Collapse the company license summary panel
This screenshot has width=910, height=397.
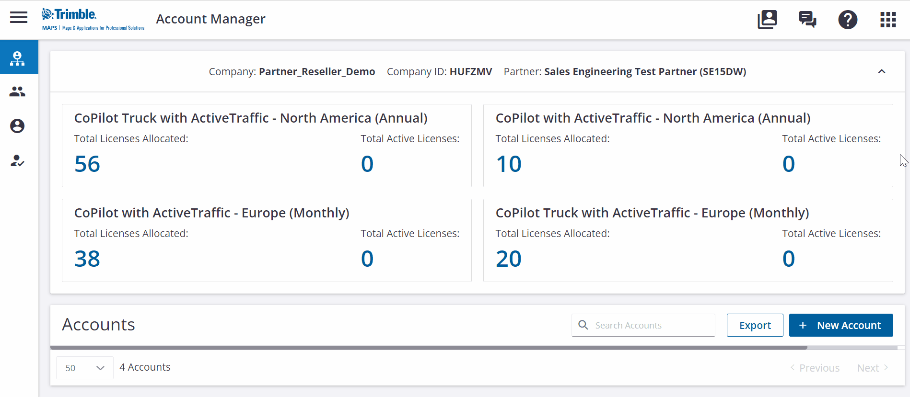tap(881, 72)
